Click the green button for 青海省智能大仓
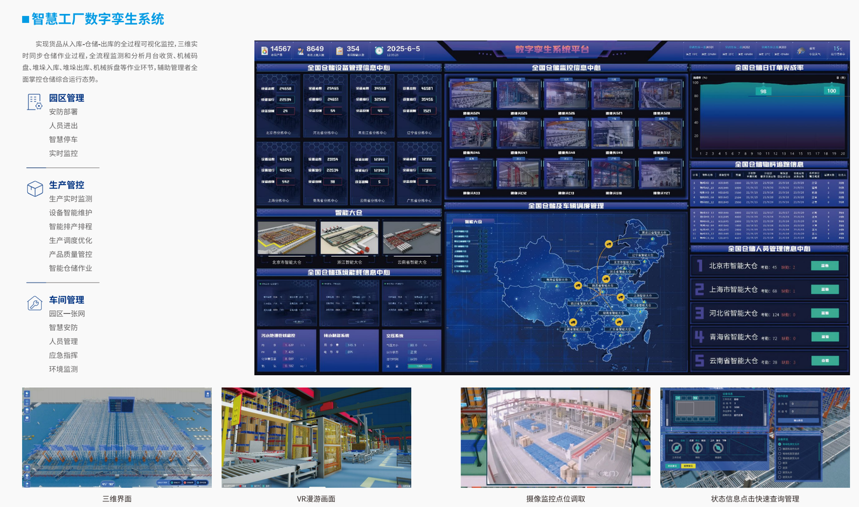Image resolution: width=859 pixels, height=507 pixels. (825, 337)
